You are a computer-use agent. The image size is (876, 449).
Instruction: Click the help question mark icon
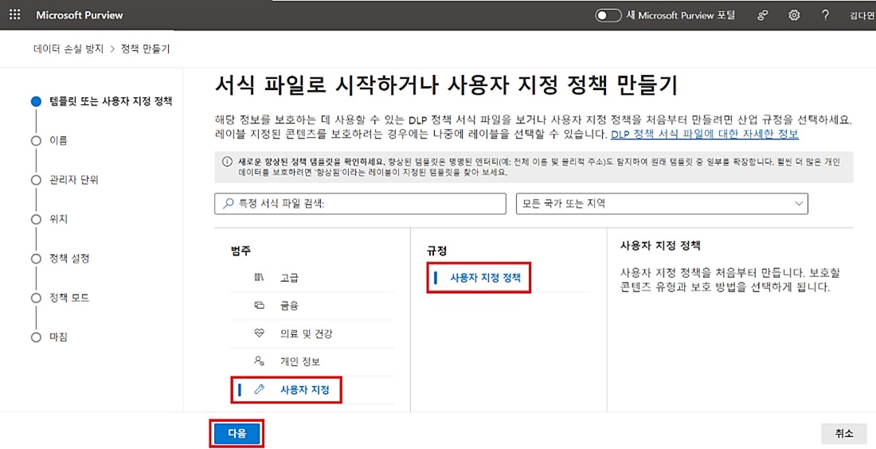[825, 15]
